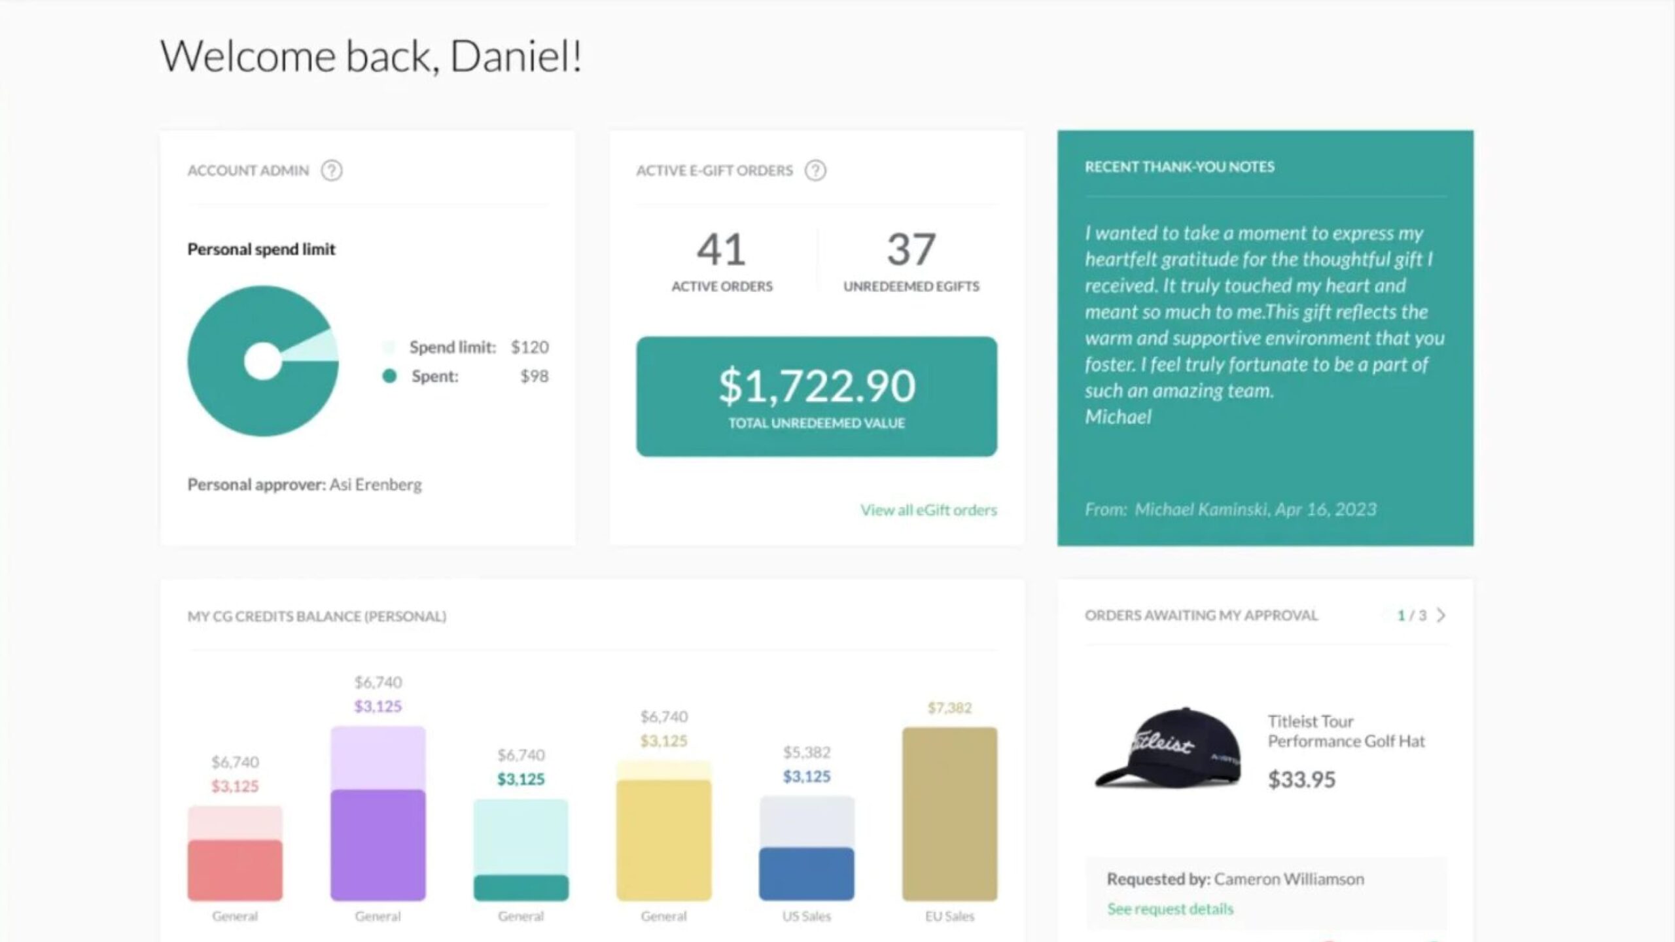Select the thank-you note from Michael Kaminski
This screenshot has width=1675, height=942.
(x=1265, y=325)
